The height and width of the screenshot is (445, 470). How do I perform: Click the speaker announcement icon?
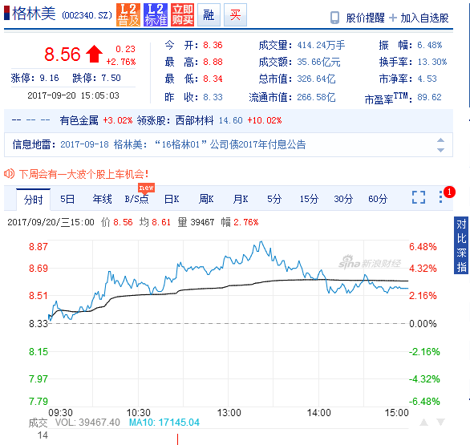9,173
